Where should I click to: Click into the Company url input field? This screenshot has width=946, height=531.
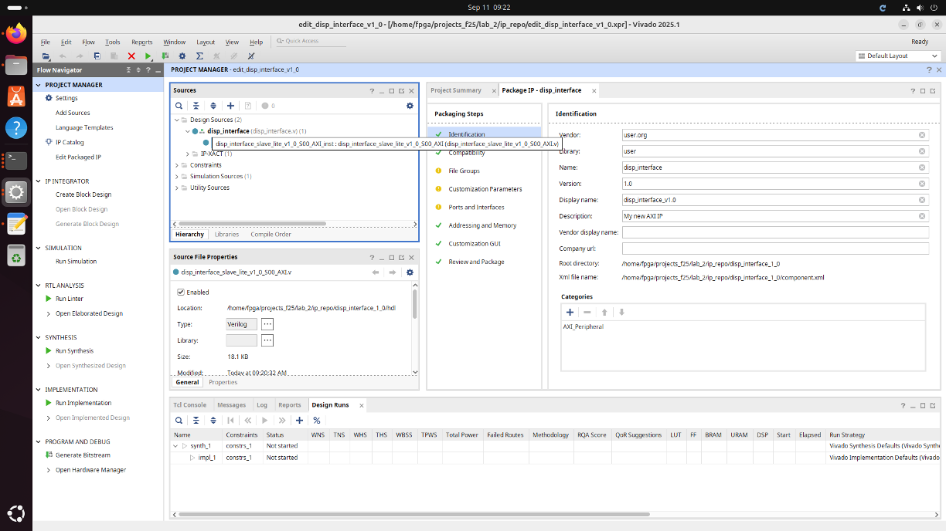tap(774, 249)
